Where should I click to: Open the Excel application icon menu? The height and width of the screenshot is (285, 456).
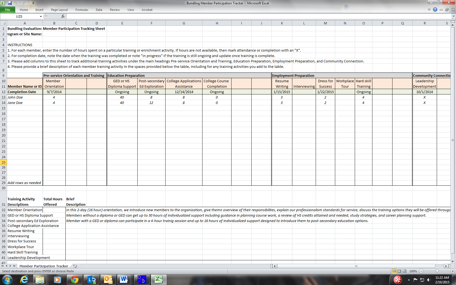click(2, 3)
